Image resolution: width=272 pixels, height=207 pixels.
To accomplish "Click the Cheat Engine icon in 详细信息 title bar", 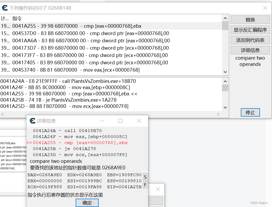I will (x=32, y=121).
